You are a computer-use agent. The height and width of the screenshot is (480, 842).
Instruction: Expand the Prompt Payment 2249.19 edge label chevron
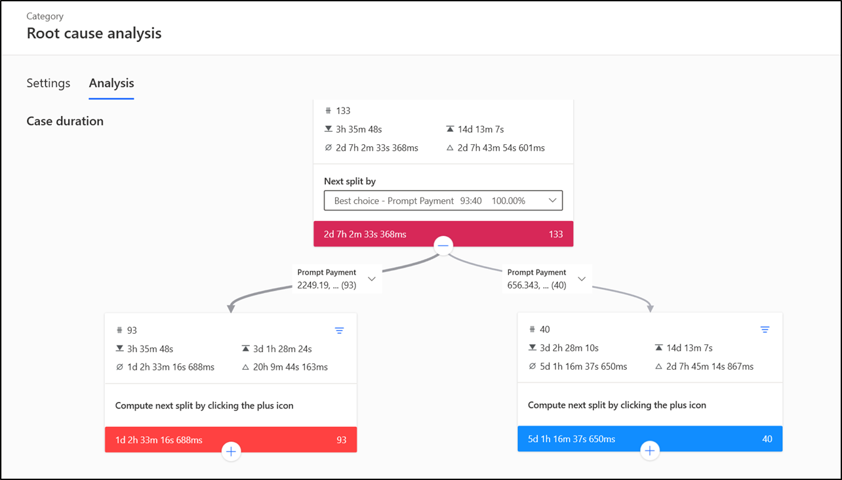tap(372, 278)
